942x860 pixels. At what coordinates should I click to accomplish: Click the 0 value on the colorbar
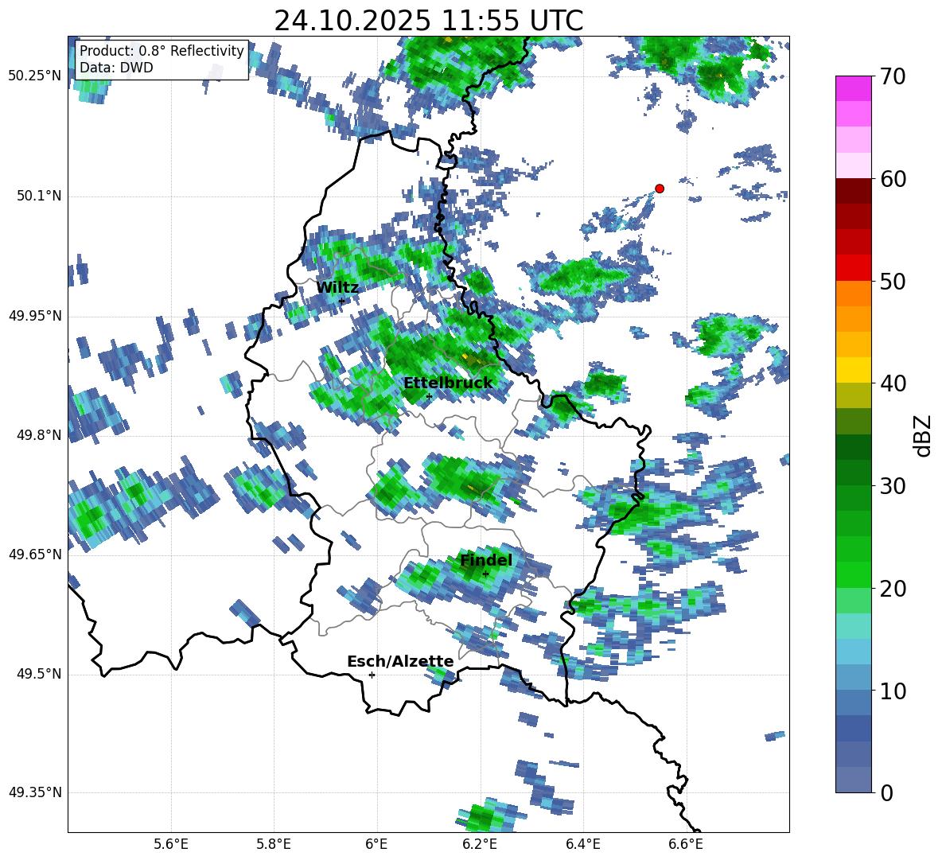(x=886, y=793)
